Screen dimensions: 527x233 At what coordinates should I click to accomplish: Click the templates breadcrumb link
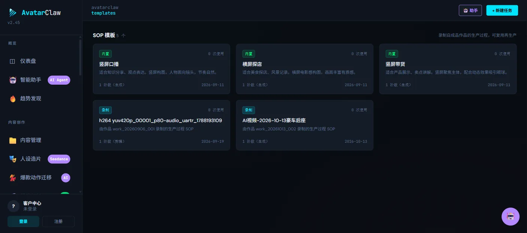click(103, 13)
